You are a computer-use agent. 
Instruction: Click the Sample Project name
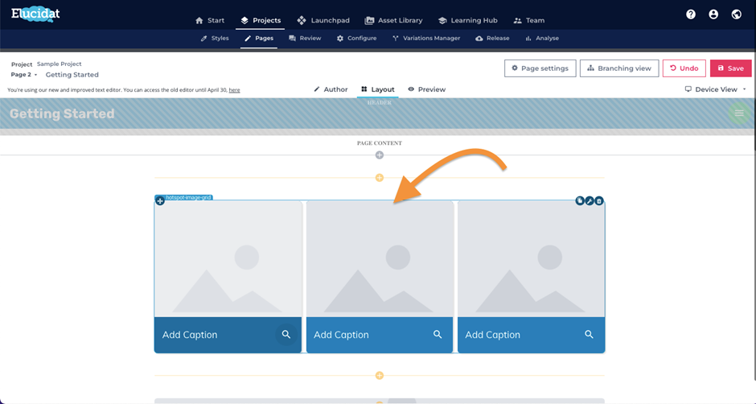point(60,64)
